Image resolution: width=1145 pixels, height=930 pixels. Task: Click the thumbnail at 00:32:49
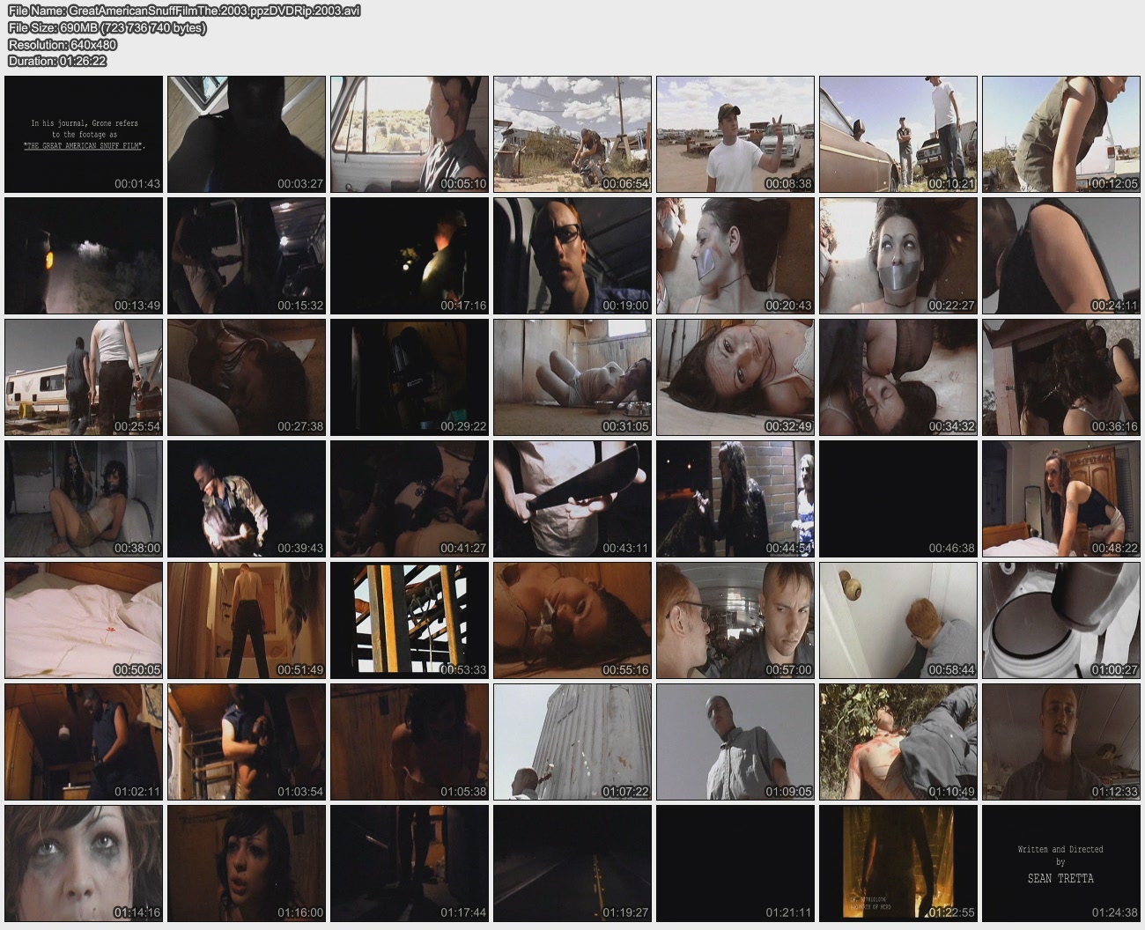tap(735, 377)
